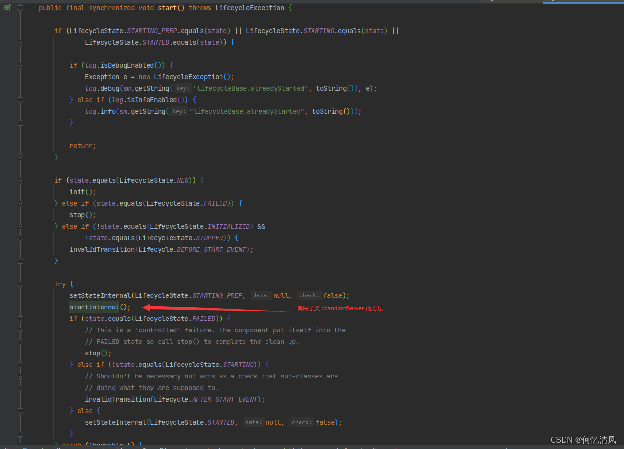Click AFTER_START_EVENT in invalidTransition call
The image size is (624, 449).
[x=225, y=399]
